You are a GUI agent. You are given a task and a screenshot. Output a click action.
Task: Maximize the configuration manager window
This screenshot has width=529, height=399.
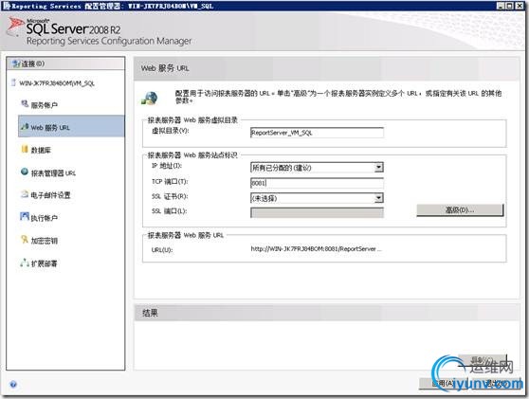pyautogui.click(x=510, y=6)
